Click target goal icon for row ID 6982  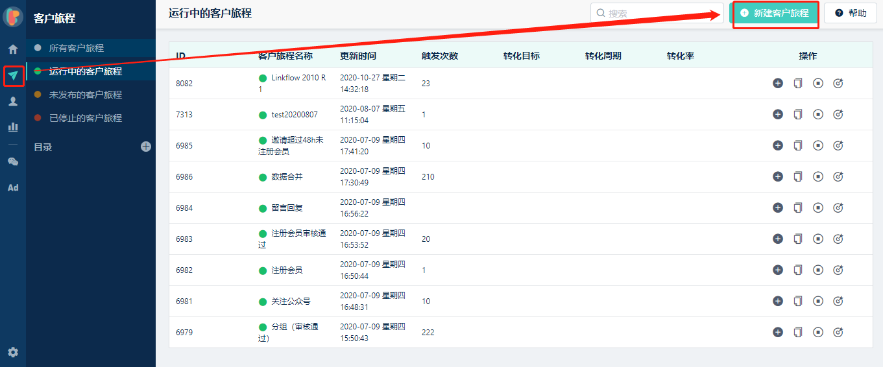(x=838, y=270)
